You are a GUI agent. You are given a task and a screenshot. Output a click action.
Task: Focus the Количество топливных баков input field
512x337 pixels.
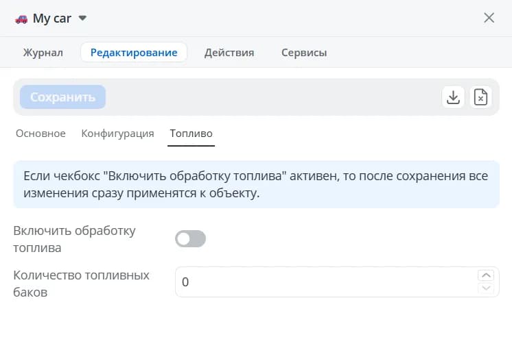(x=337, y=282)
